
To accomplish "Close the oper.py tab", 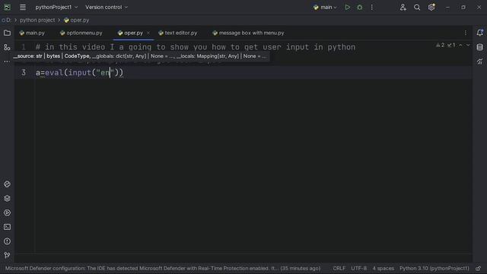I will (x=148, y=33).
